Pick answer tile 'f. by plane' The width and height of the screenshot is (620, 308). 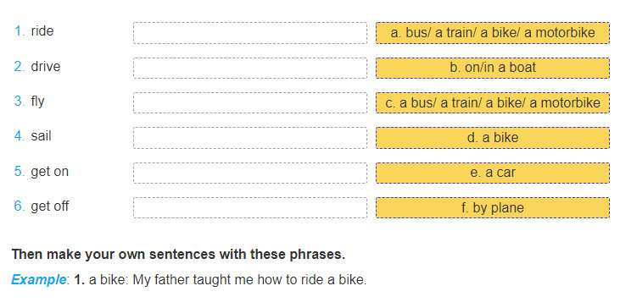pos(492,208)
